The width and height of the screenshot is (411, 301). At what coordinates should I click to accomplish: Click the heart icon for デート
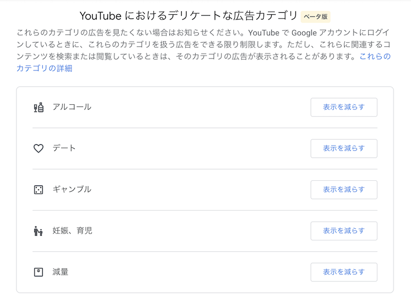[39, 148]
